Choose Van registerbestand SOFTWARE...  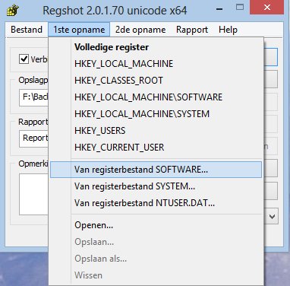click(156, 170)
